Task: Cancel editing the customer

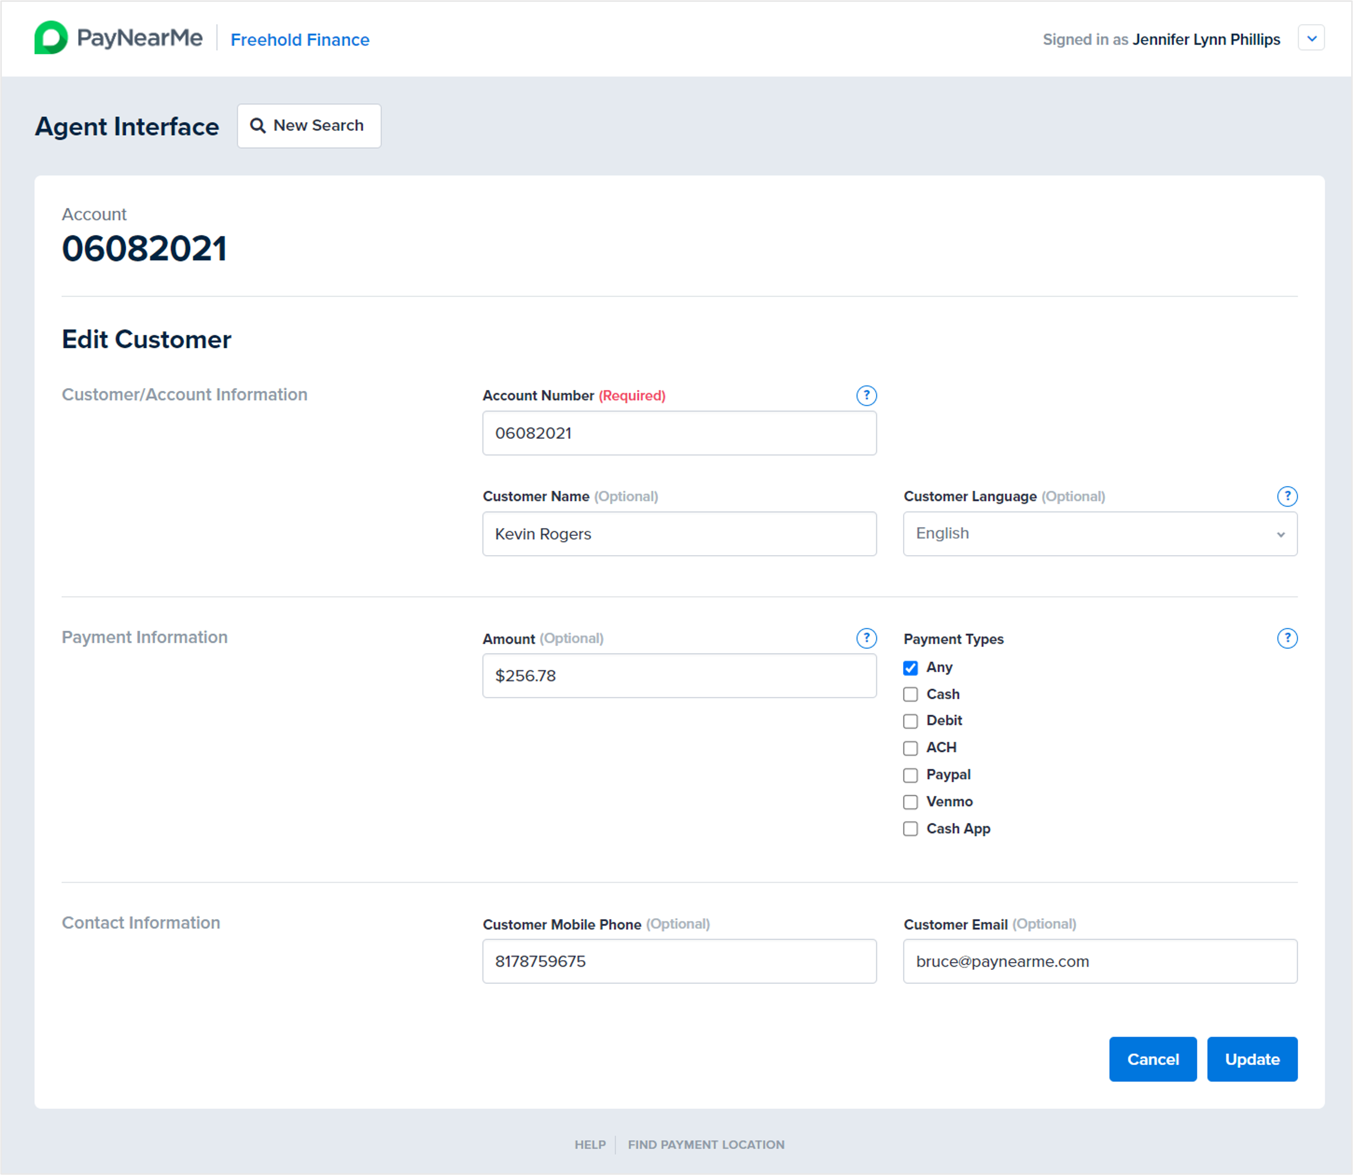Action: (1152, 1059)
